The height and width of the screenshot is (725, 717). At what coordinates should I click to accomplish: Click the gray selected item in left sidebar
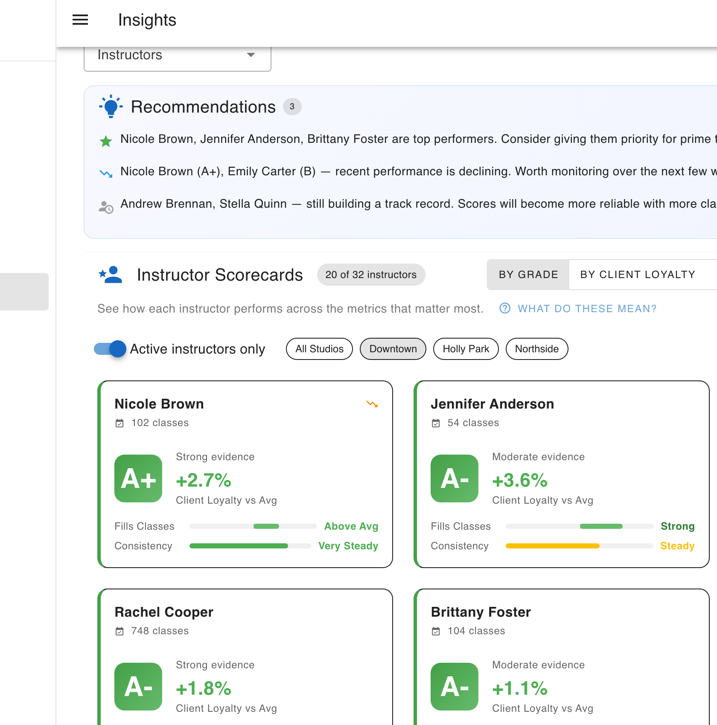tap(24, 292)
